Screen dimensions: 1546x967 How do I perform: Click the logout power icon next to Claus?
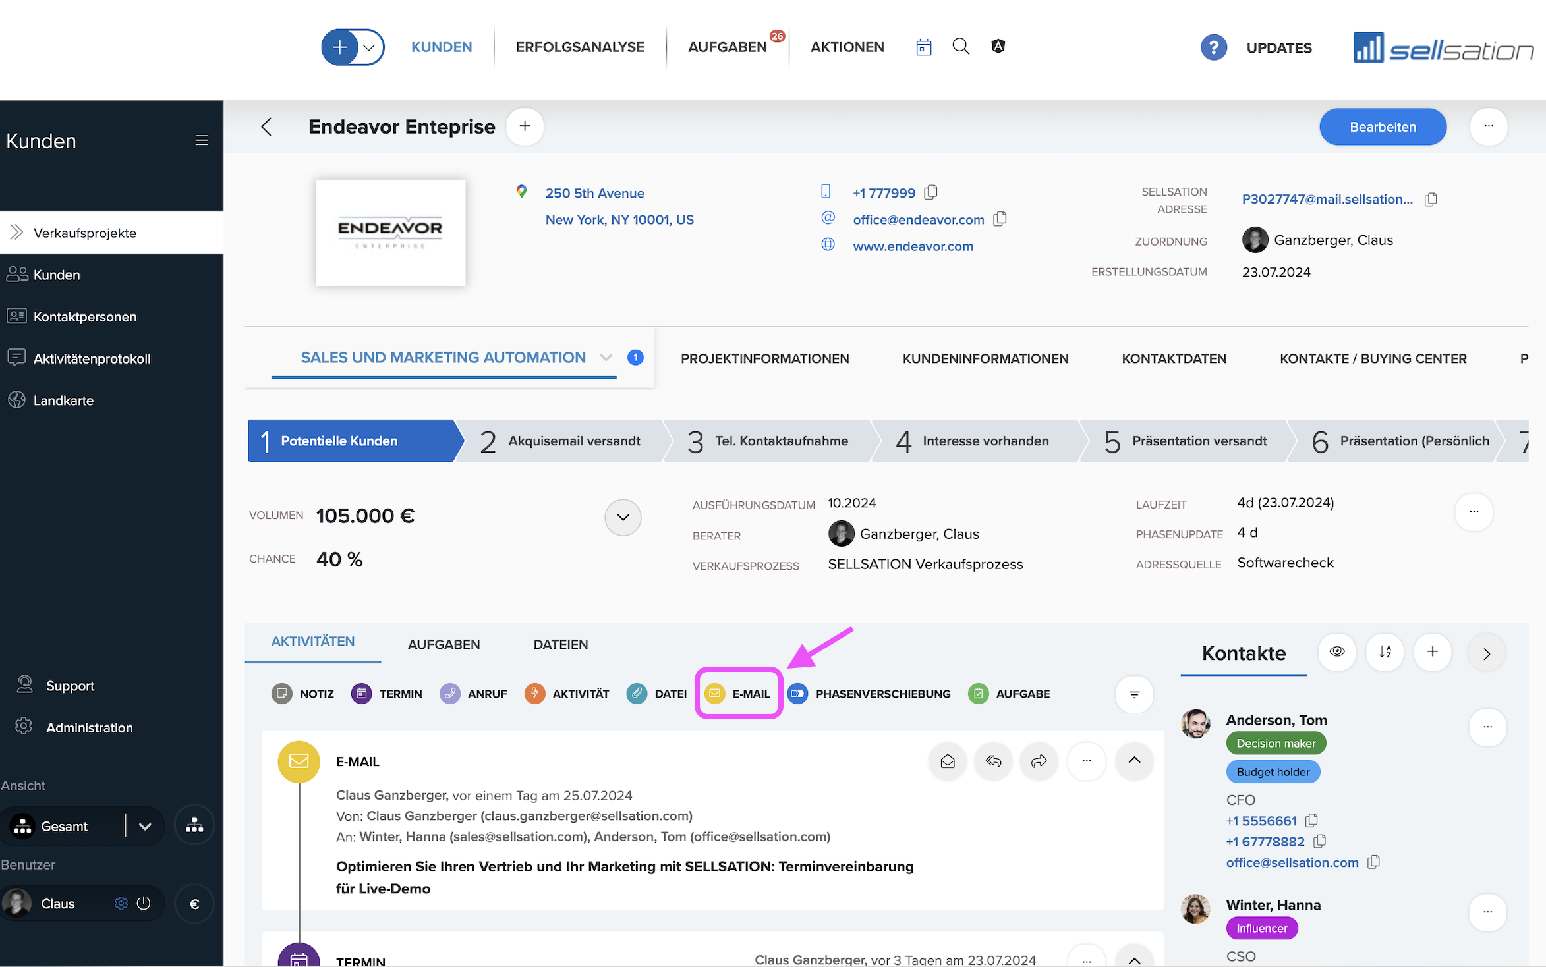click(x=144, y=903)
